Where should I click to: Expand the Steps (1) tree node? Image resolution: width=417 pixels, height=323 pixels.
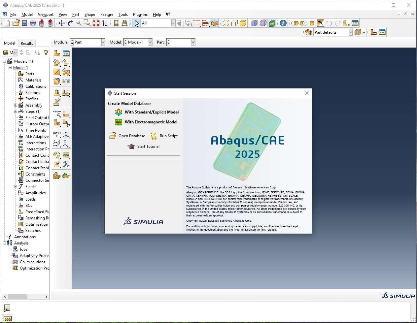point(16,112)
